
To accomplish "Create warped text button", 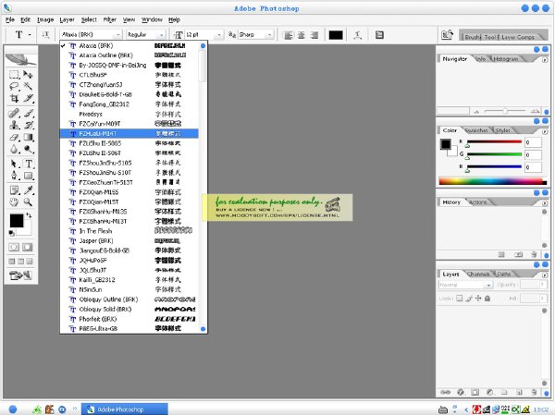I will coord(357,35).
